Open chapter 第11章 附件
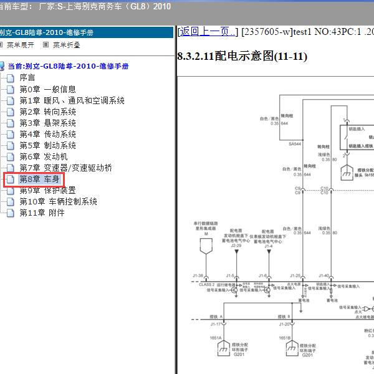374x374 pixels. [42, 213]
